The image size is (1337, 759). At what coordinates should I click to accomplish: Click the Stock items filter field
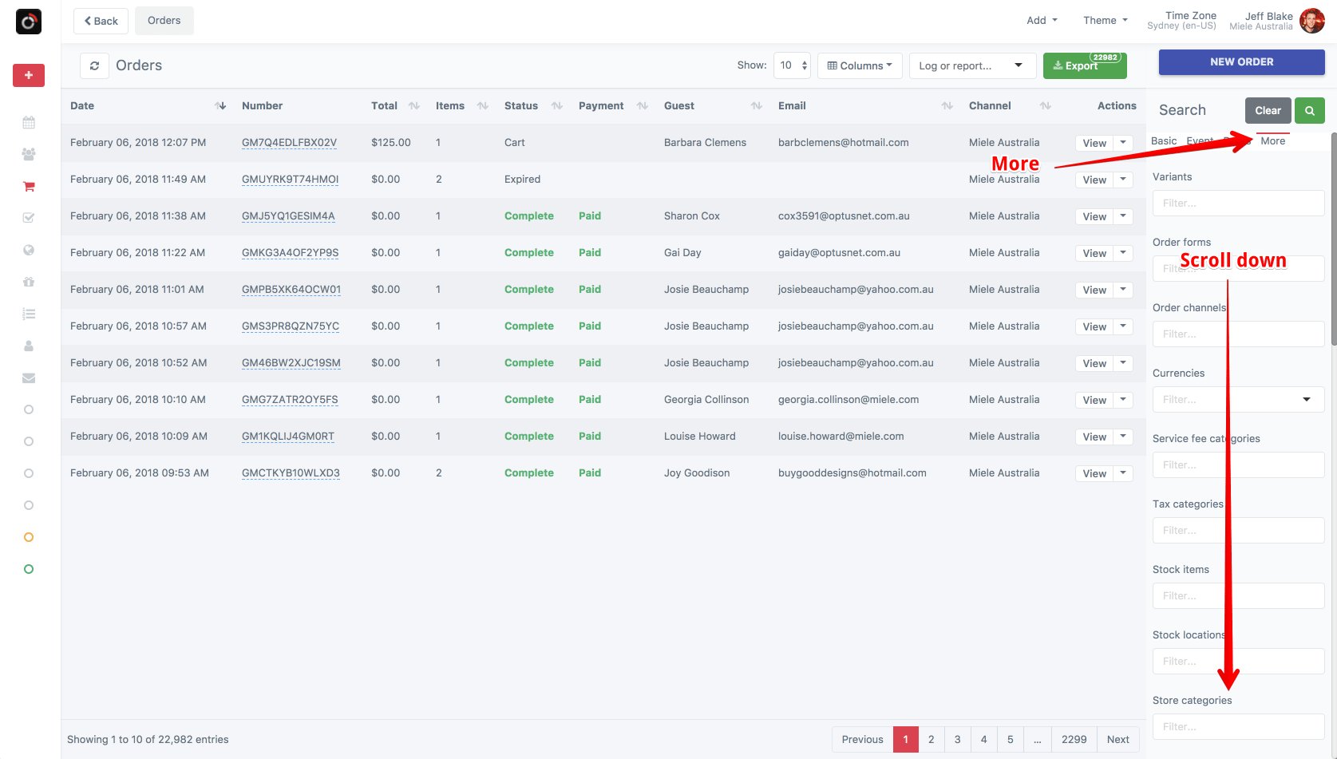(x=1239, y=595)
